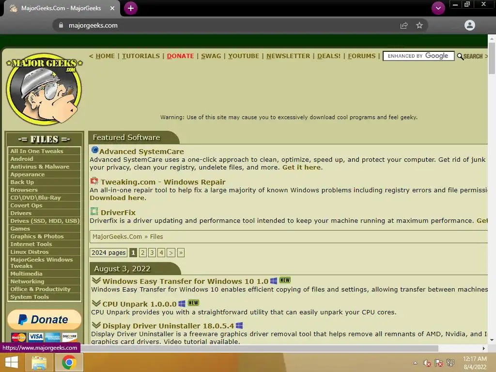Open the browser profile avatar

pyautogui.click(x=470, y=25)
